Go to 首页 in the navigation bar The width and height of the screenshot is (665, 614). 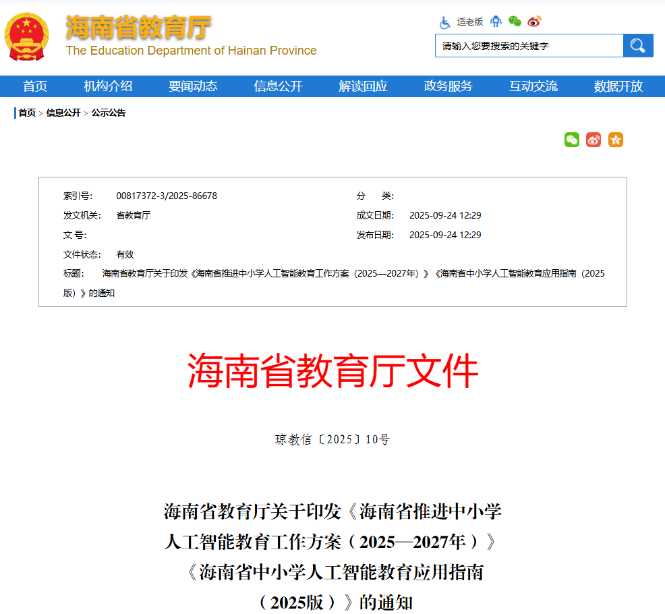[x=35, y=86]
